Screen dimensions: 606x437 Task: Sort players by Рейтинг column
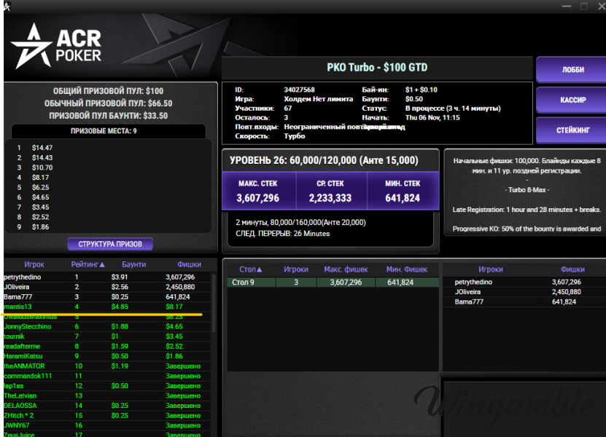[88, 265]
